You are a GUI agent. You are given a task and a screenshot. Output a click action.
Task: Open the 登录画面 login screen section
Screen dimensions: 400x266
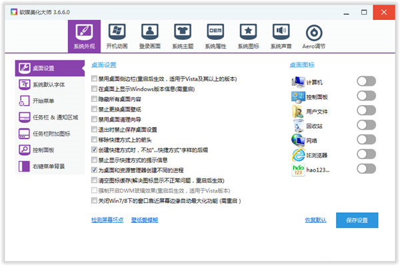click(x=149, y=36)
